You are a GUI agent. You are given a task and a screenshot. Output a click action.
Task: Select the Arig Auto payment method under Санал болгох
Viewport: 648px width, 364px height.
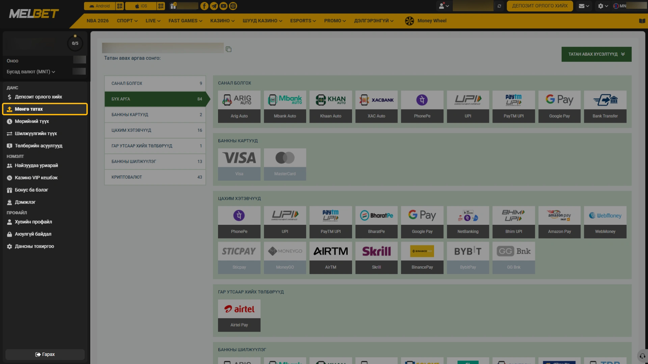239,107
